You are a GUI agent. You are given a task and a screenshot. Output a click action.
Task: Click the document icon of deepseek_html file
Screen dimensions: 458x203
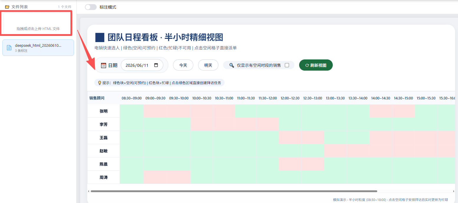[9, 48]
